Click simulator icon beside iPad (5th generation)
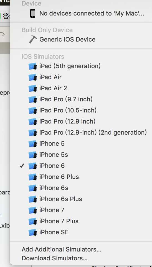The width and height of the screenshot is (152, 267). (x=32, y=66)
